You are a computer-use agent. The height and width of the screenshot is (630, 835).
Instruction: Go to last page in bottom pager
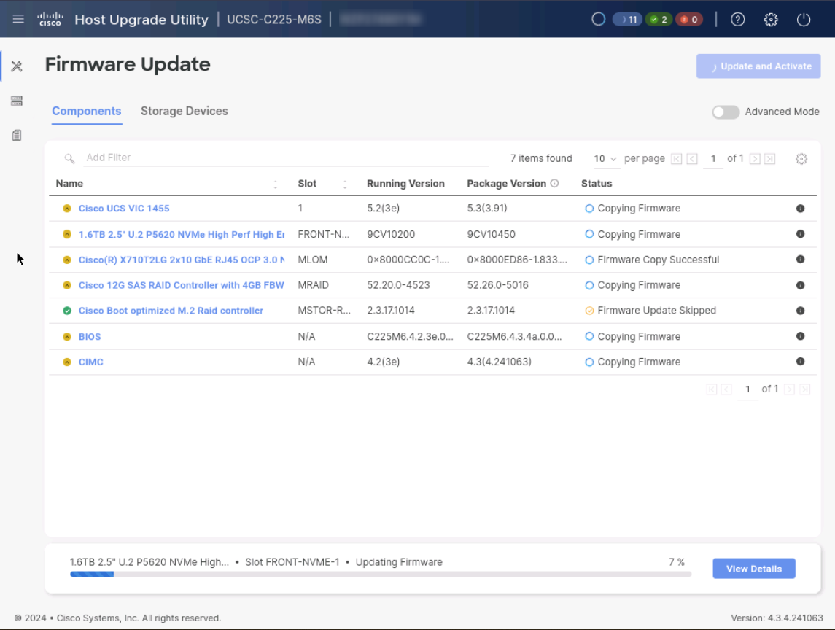pyautogui.click(x=805, y=389)
